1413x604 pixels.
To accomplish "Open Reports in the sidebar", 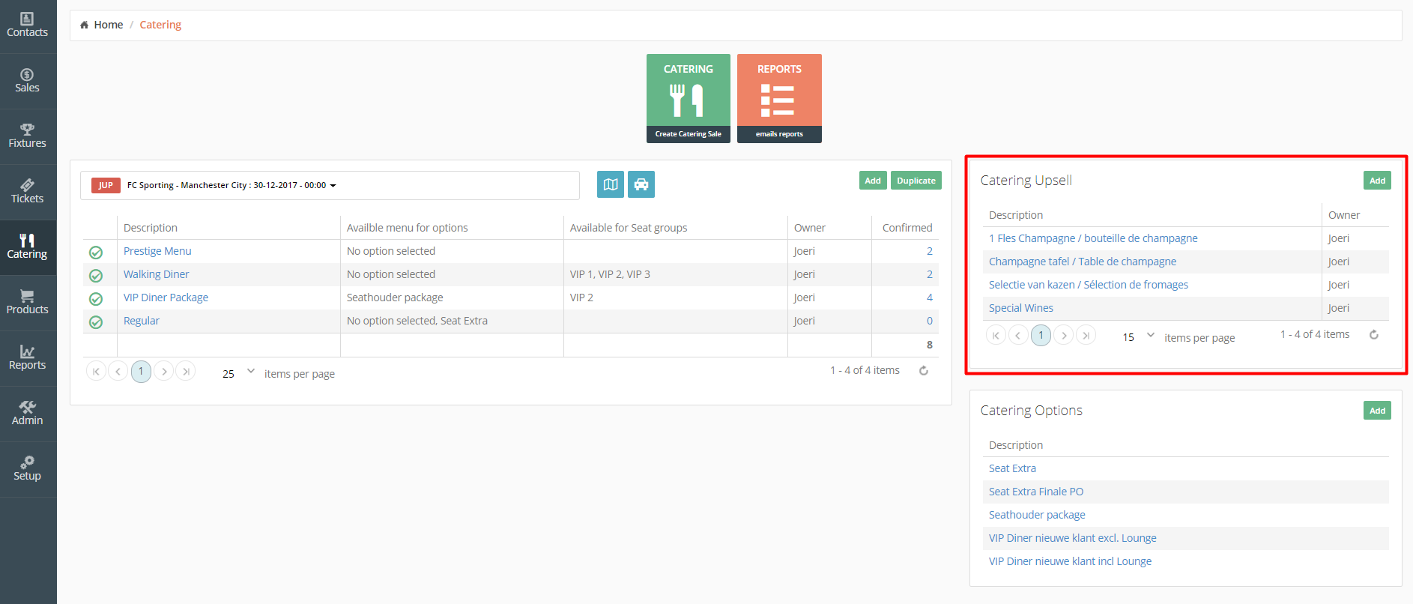I will (28, 359).
